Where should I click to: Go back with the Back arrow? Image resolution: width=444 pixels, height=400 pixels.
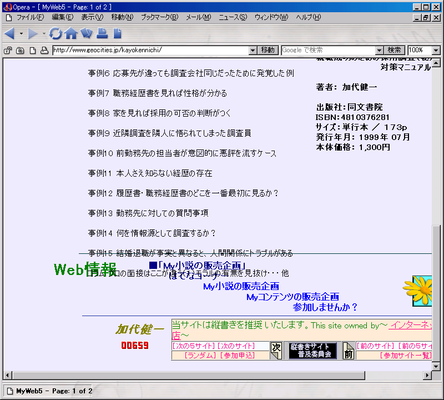[9, 33]
